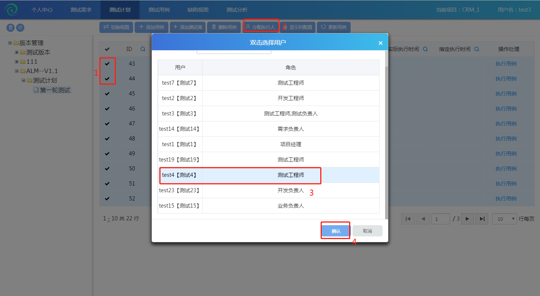The image size is (540, 296).
Task: Click the dialog's vertical scrollbar
Action: pyautogui.click(x=386, y=142)
